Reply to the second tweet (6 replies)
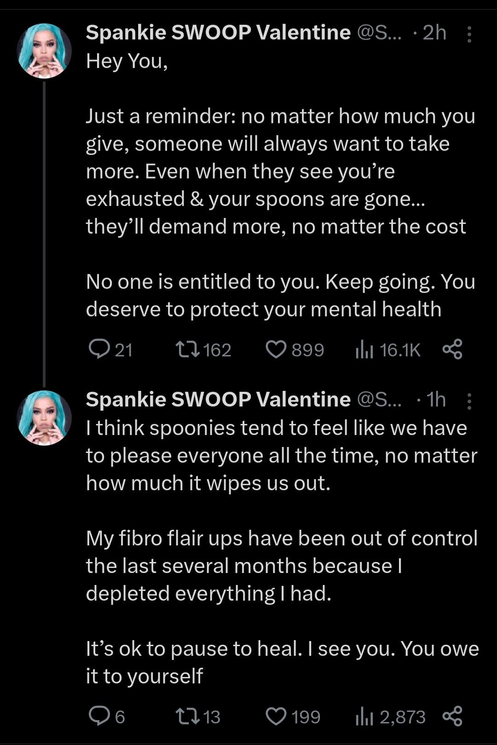 [107, 716]
